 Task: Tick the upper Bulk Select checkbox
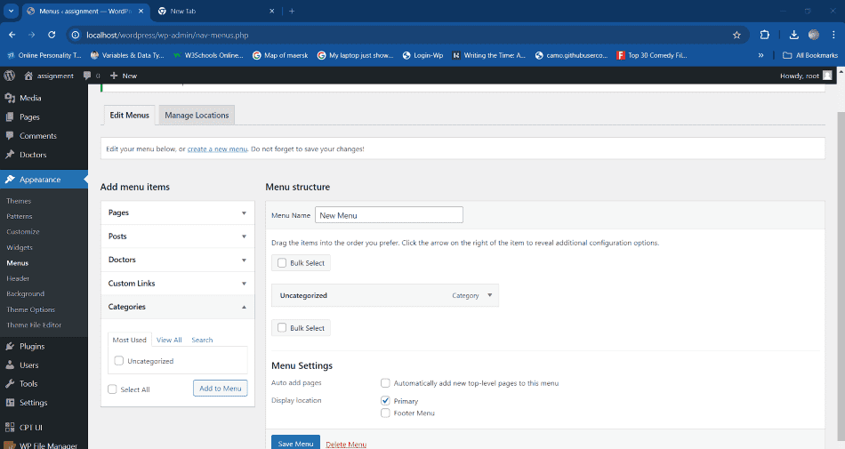coord(282,262)
